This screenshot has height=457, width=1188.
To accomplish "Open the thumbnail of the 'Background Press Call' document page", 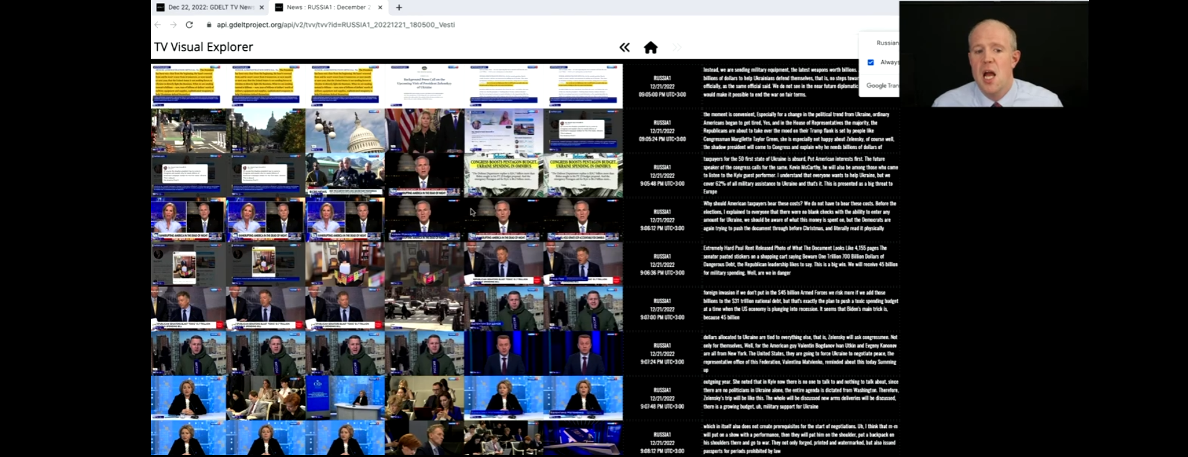I will [x=424, y=86].
